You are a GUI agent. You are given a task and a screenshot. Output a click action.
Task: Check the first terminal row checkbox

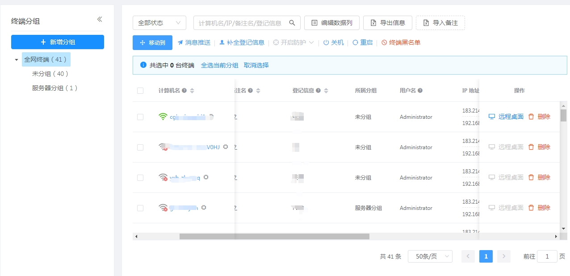point(140,117)
